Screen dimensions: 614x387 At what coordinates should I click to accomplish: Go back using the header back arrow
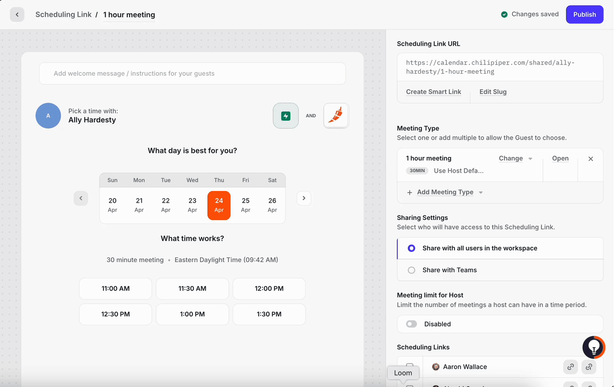[x=17, y=15]
